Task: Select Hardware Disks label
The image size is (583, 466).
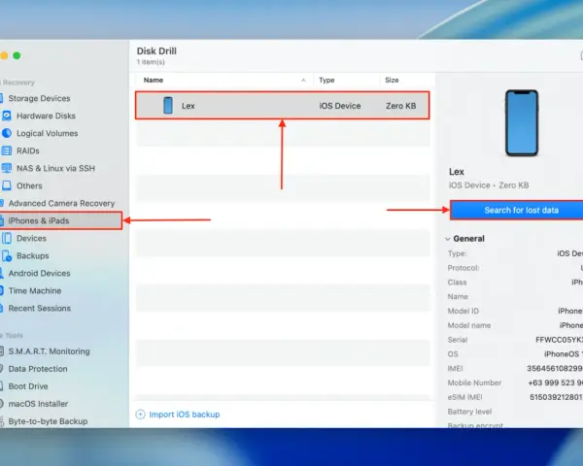Action: [x=46, y=116]
